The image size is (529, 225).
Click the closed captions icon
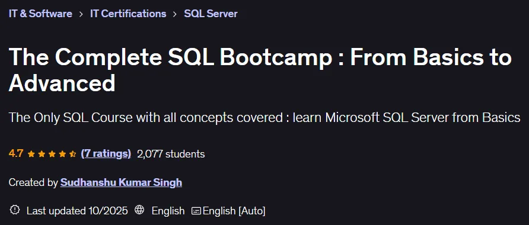(196, 211)
